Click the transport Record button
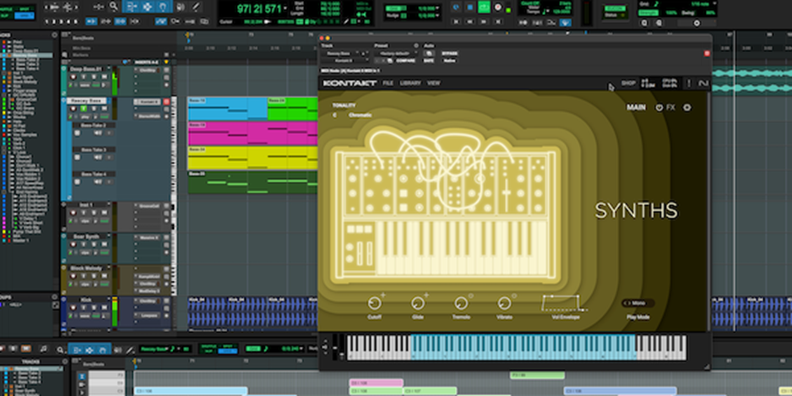The image size is (792, 396). 498,7
